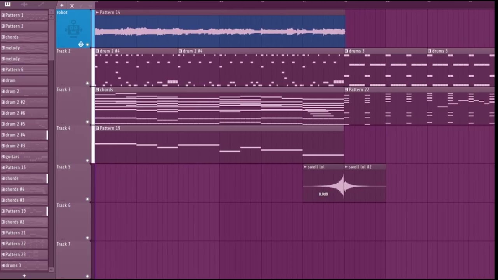Click the X icon above the robot track
This screenshot has width=498, height=280.
click(x=72, y=6)
